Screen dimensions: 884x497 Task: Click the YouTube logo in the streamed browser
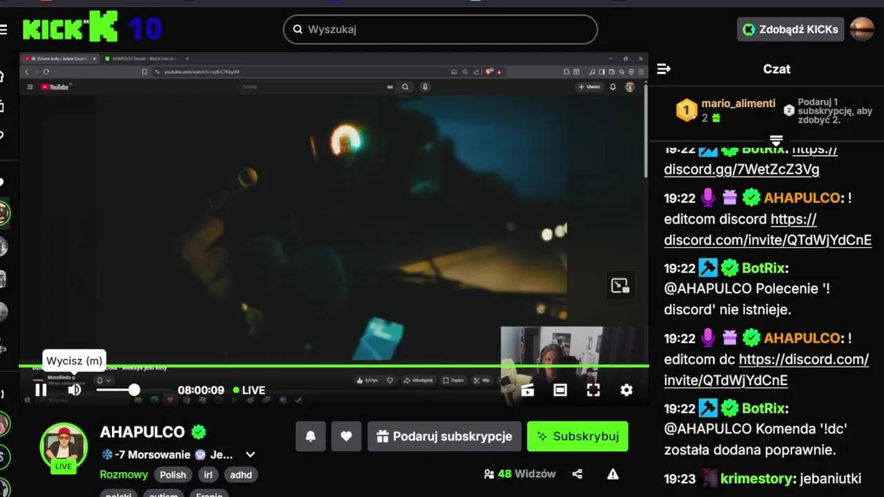pos(55,87)
